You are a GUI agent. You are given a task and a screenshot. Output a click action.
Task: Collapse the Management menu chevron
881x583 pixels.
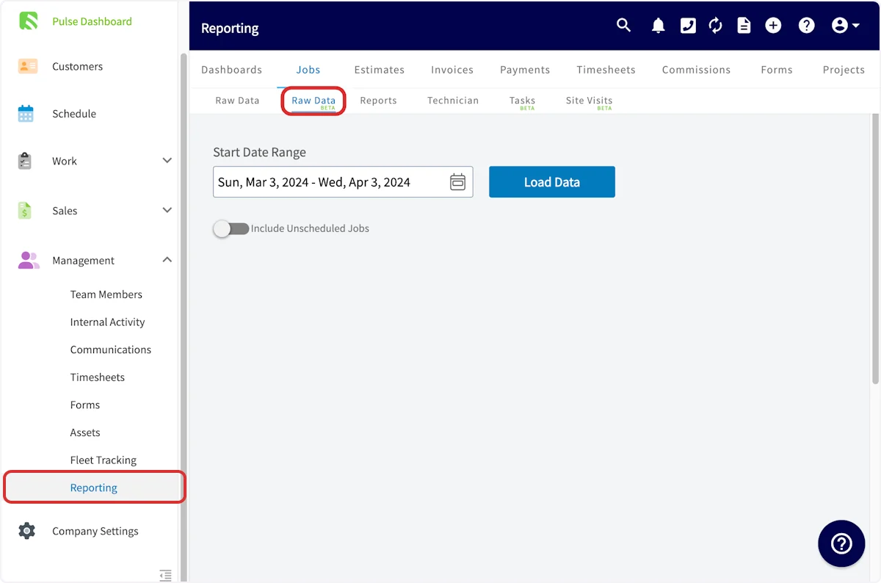tap(167, 260)
